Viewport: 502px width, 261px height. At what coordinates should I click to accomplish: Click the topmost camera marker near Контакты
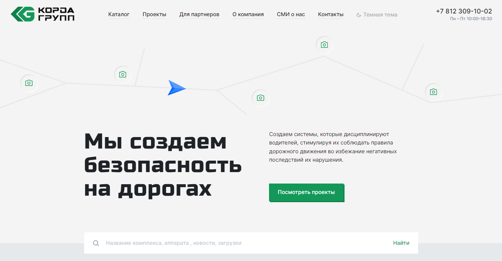coord(324,44)
